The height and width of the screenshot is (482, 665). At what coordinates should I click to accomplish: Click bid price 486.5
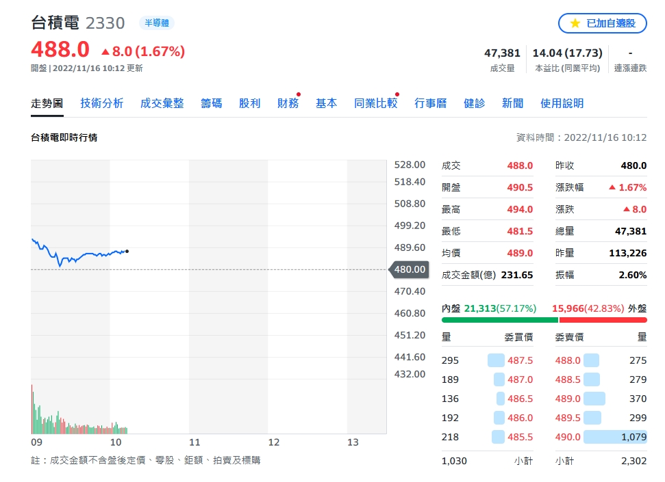coord(520,399)
